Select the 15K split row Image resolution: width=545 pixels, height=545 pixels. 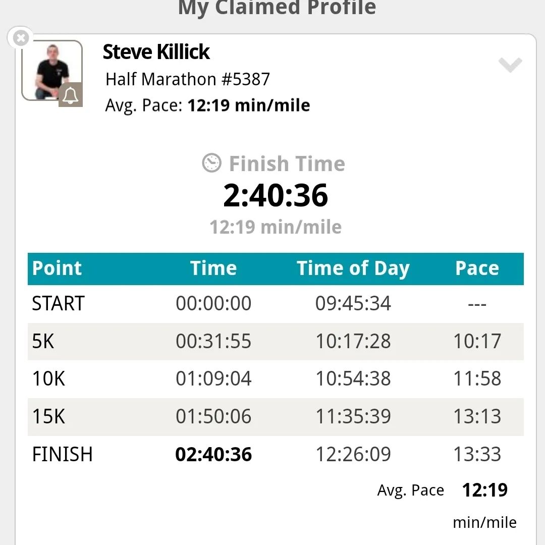276,417
